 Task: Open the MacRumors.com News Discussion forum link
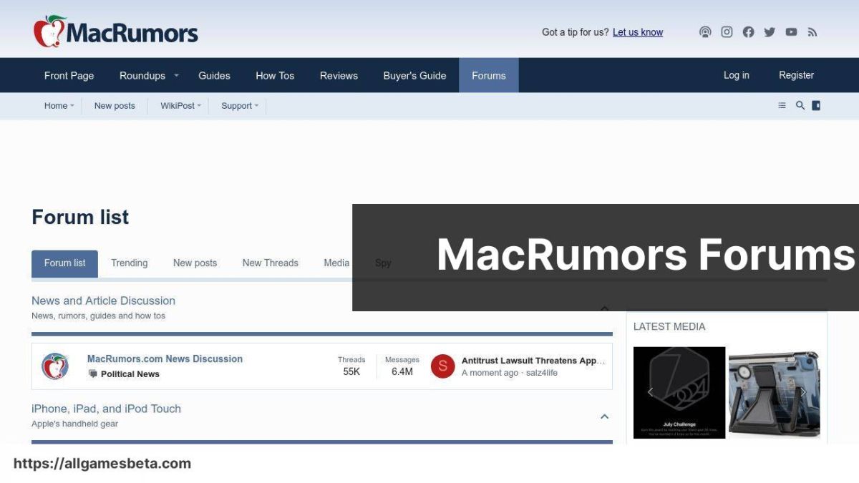[165, 359]
